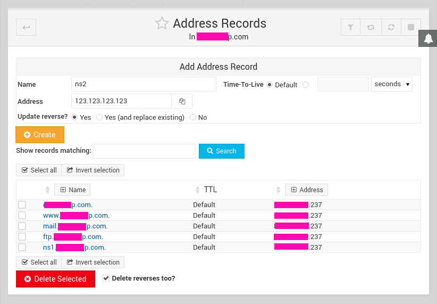
Task: Open the notifications bell
Action: pyautogui.click(x=428, y=38)
